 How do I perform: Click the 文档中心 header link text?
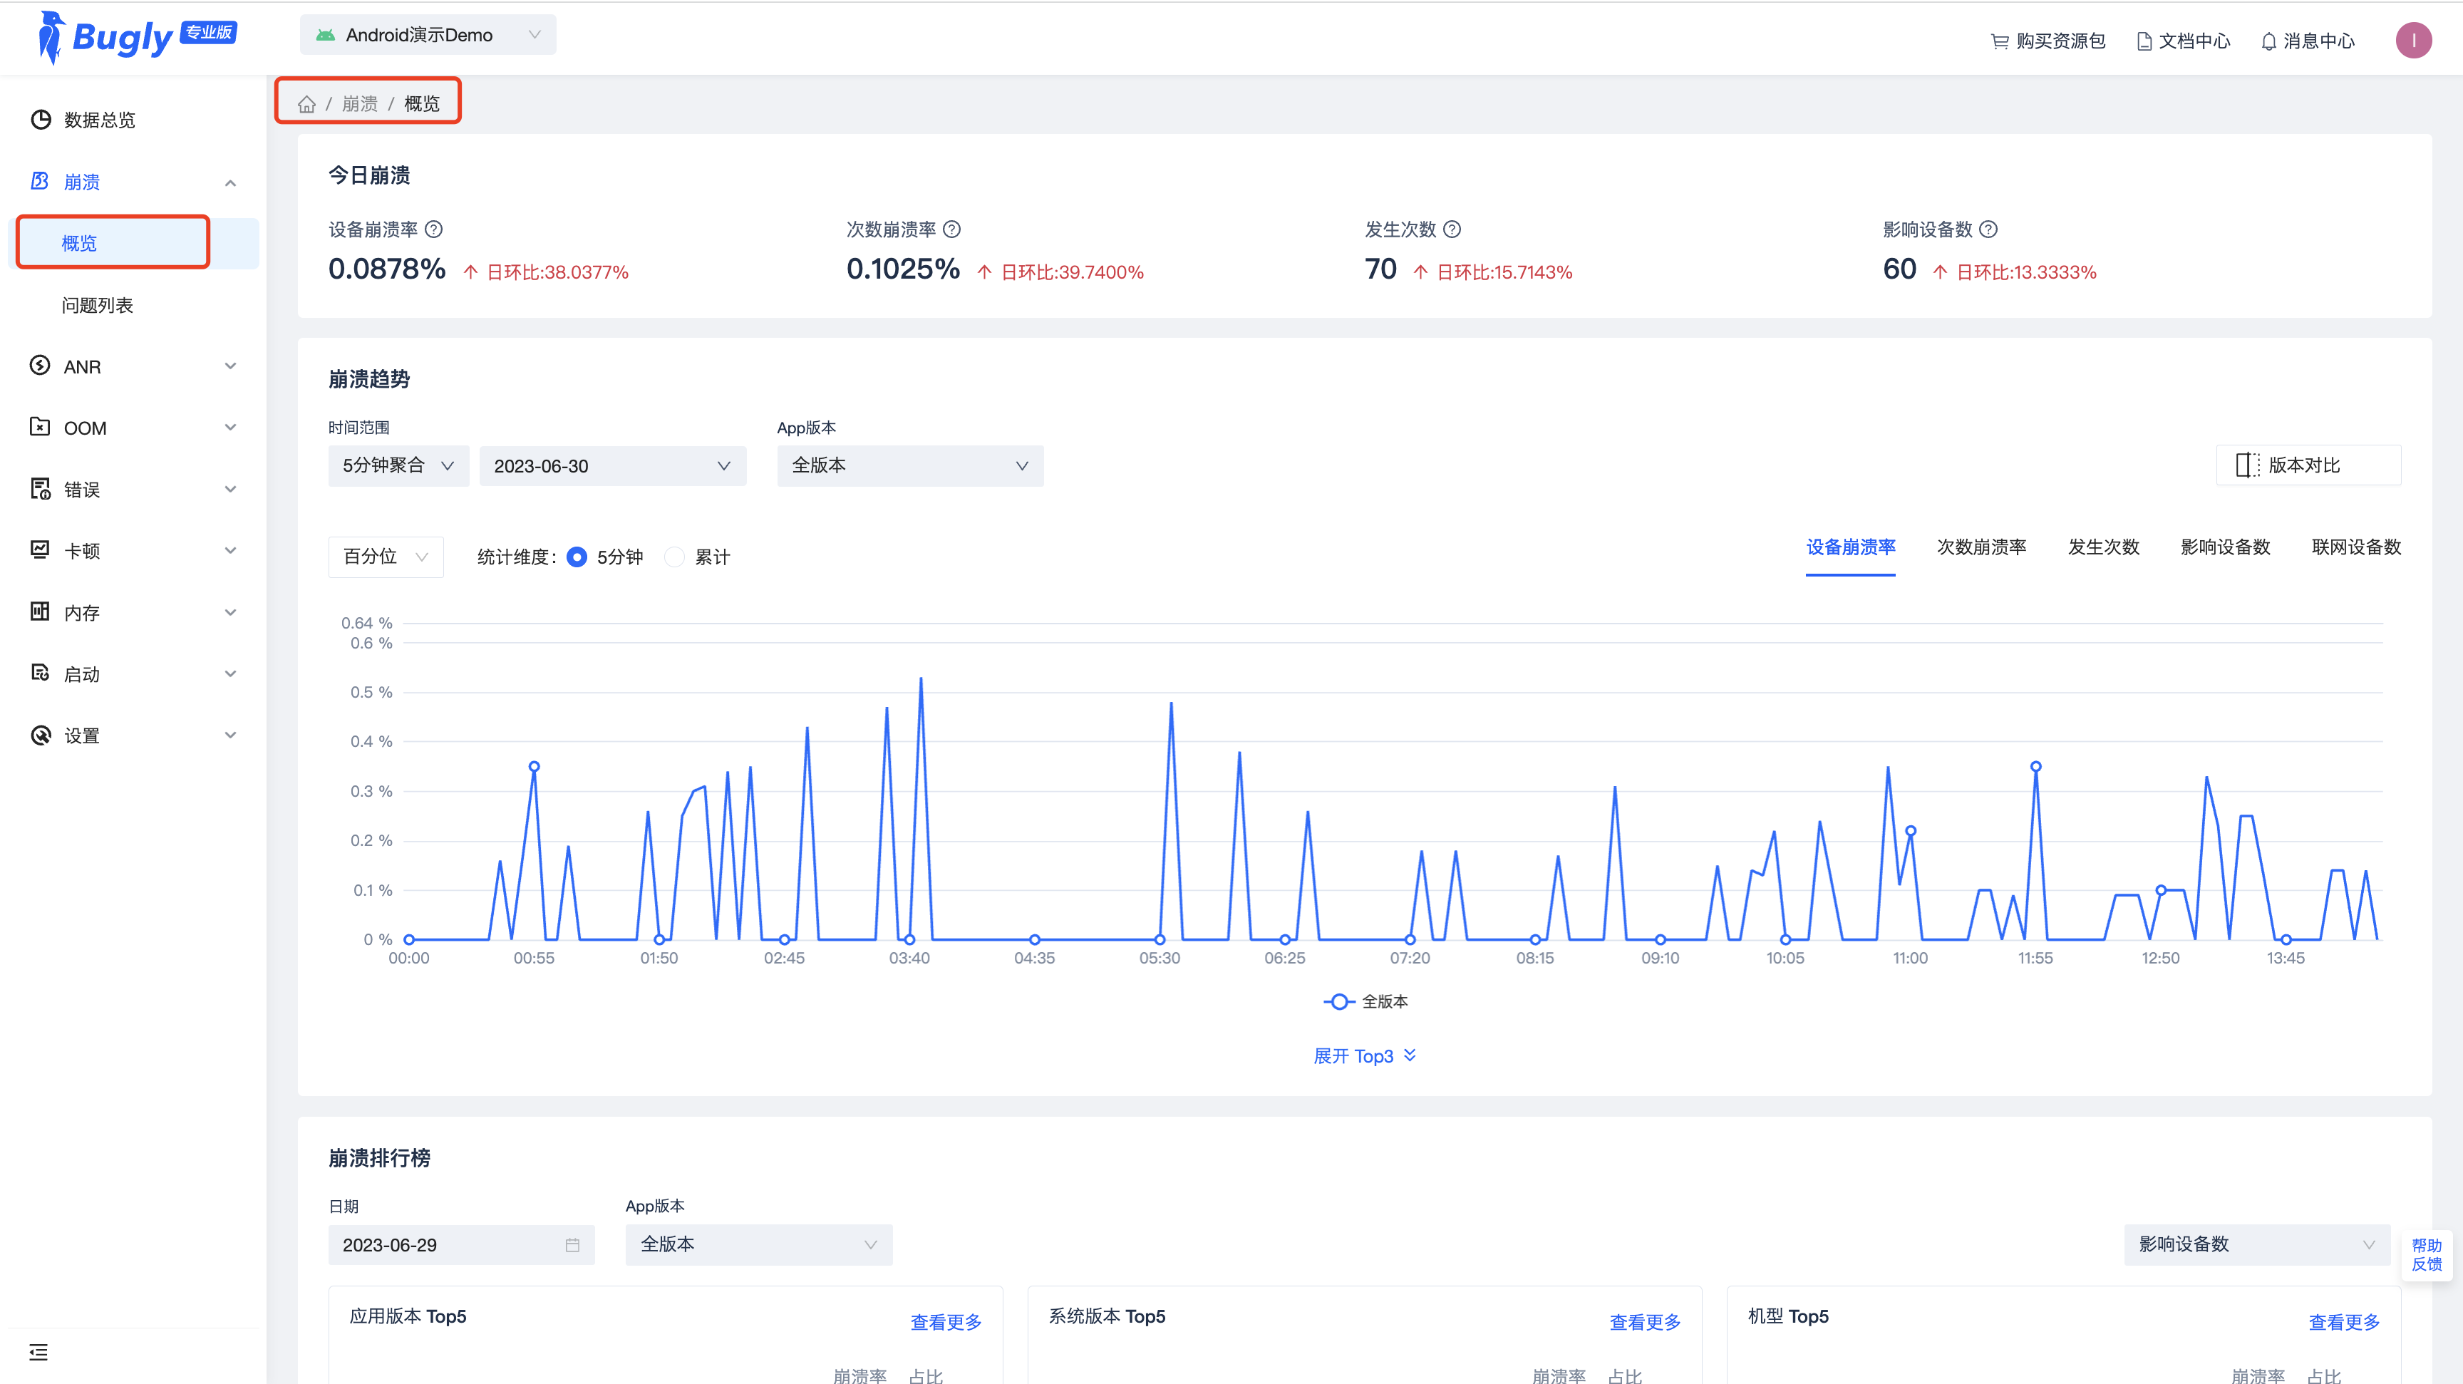pos(2194,41)
